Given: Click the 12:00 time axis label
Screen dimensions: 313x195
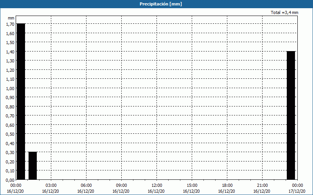Looking at the screenshot, I should [x=157, y=186].
